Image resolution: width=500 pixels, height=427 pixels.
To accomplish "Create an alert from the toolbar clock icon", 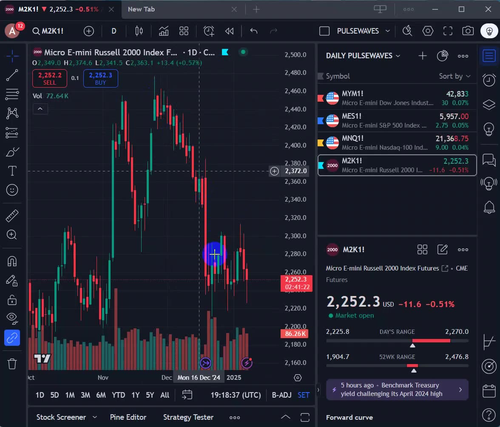I will [209, 31].
